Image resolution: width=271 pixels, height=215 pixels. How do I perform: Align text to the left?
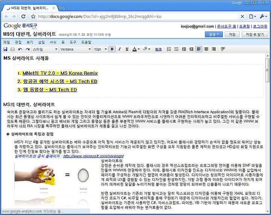pyautogui.click(x=199, y=49)
